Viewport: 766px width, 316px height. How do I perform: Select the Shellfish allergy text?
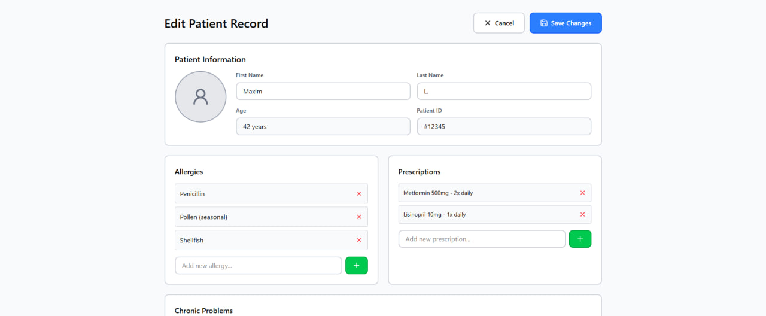click(191, 241)
